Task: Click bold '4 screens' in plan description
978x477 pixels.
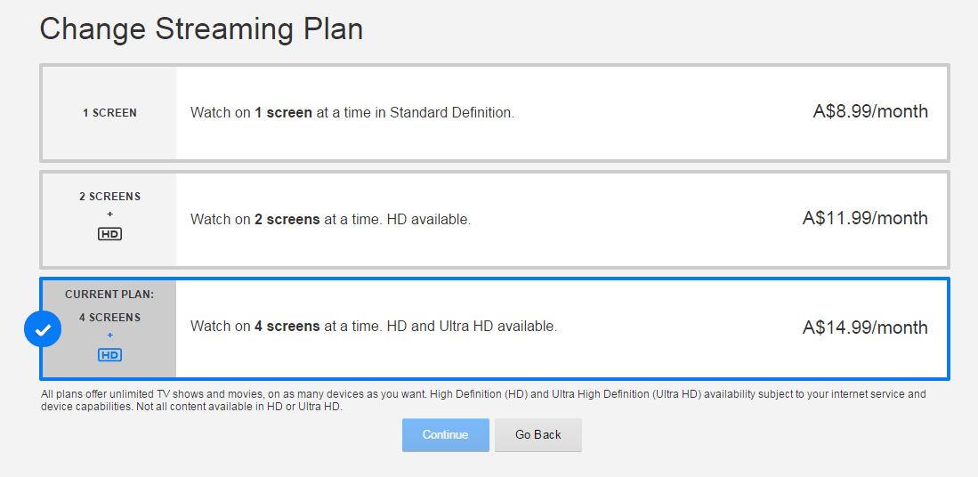Action: pos(287,327)
